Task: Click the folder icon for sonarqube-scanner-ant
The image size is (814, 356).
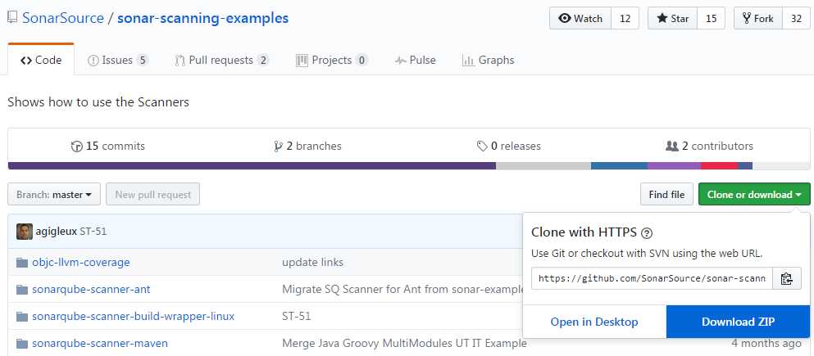Action: tap(22, 289)
